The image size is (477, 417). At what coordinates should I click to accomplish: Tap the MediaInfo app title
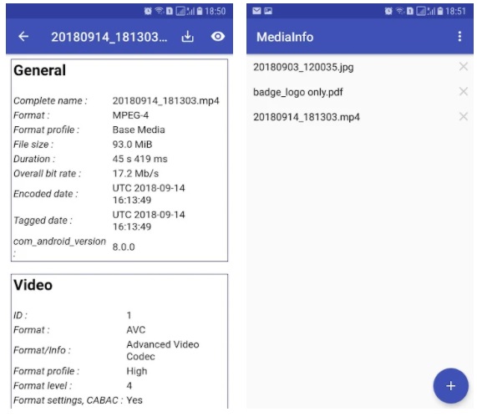[285, 37]
